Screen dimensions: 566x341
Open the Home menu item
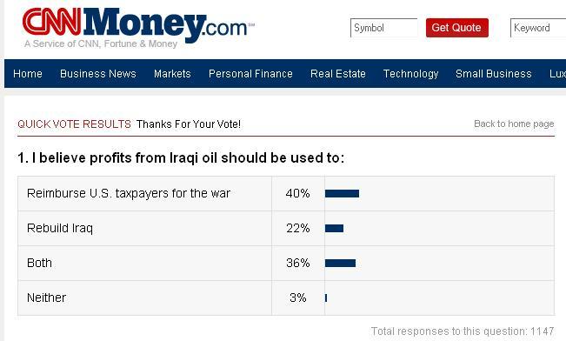[28, 74]
